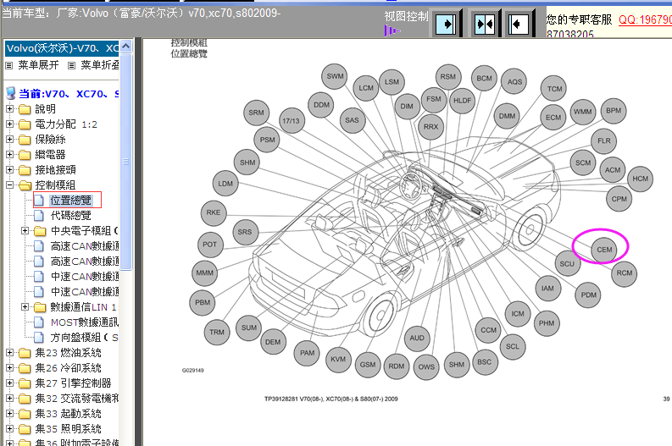Click the 当前 V70 root node icon
672x446 pixels.
(10, 93)
